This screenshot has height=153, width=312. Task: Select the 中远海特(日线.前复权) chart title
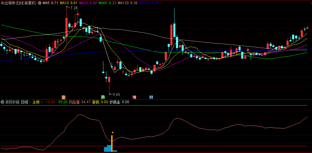pos(19,3)
